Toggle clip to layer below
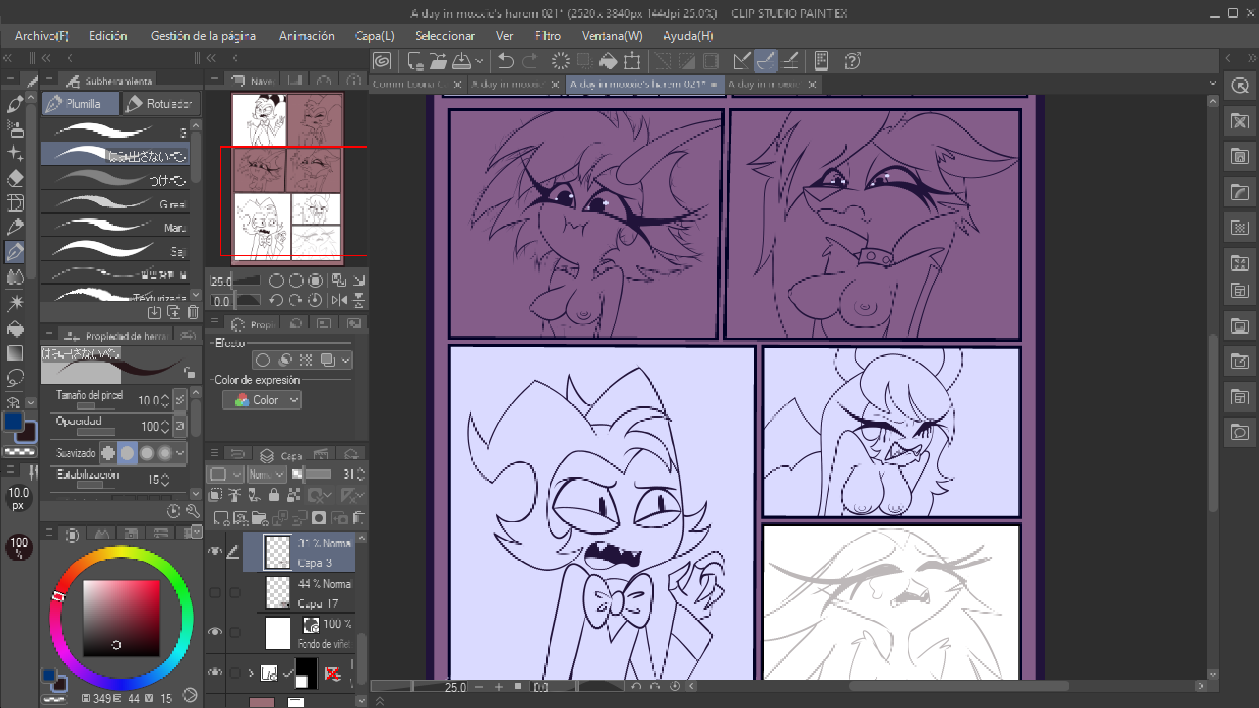This screenshot has height=708, width=1259. (x=216, y=495)
